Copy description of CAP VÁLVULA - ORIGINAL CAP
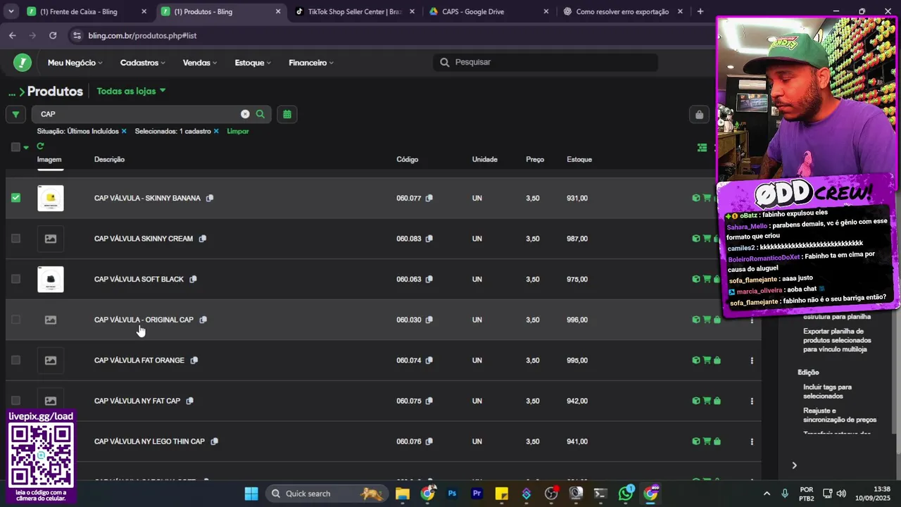The width and height of the screenshot is (901, 507). tap(203, 320)
